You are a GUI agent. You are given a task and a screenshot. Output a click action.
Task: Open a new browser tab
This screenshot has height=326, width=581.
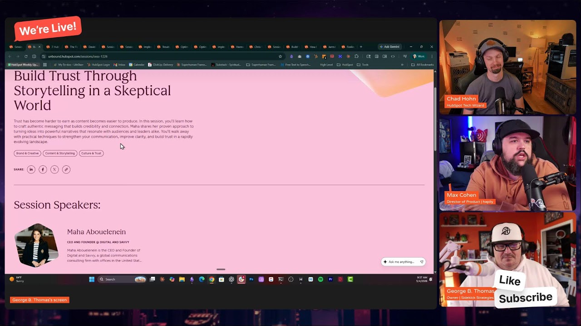361,47
